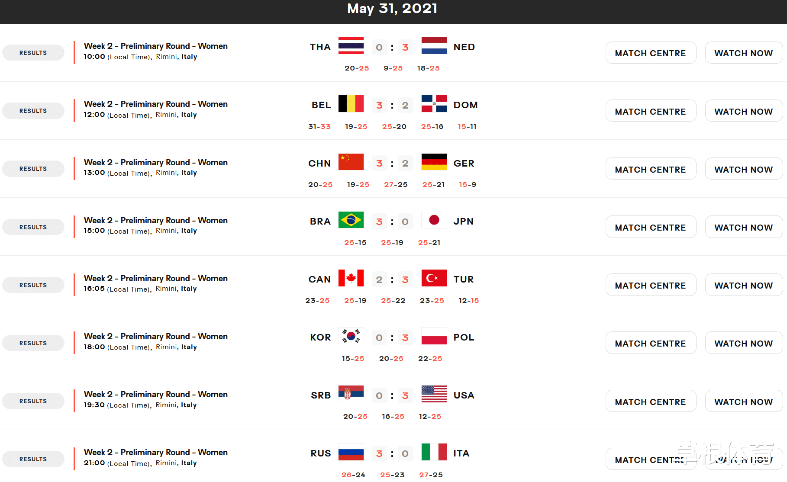Click the USA flag icon

(434, 394)
